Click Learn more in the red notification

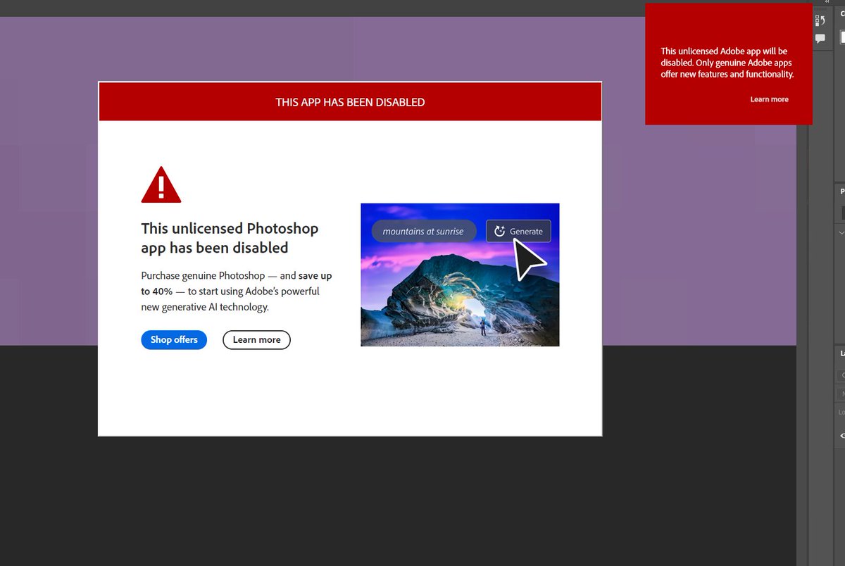pyautogui.click(x=769, y=99)
